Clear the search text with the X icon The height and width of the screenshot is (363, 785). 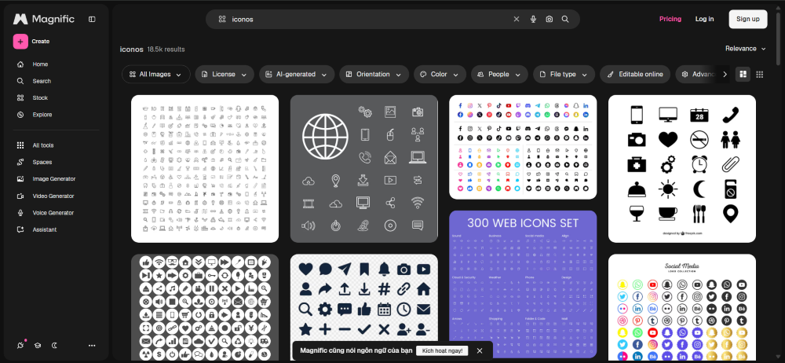(x=517, y=19)
